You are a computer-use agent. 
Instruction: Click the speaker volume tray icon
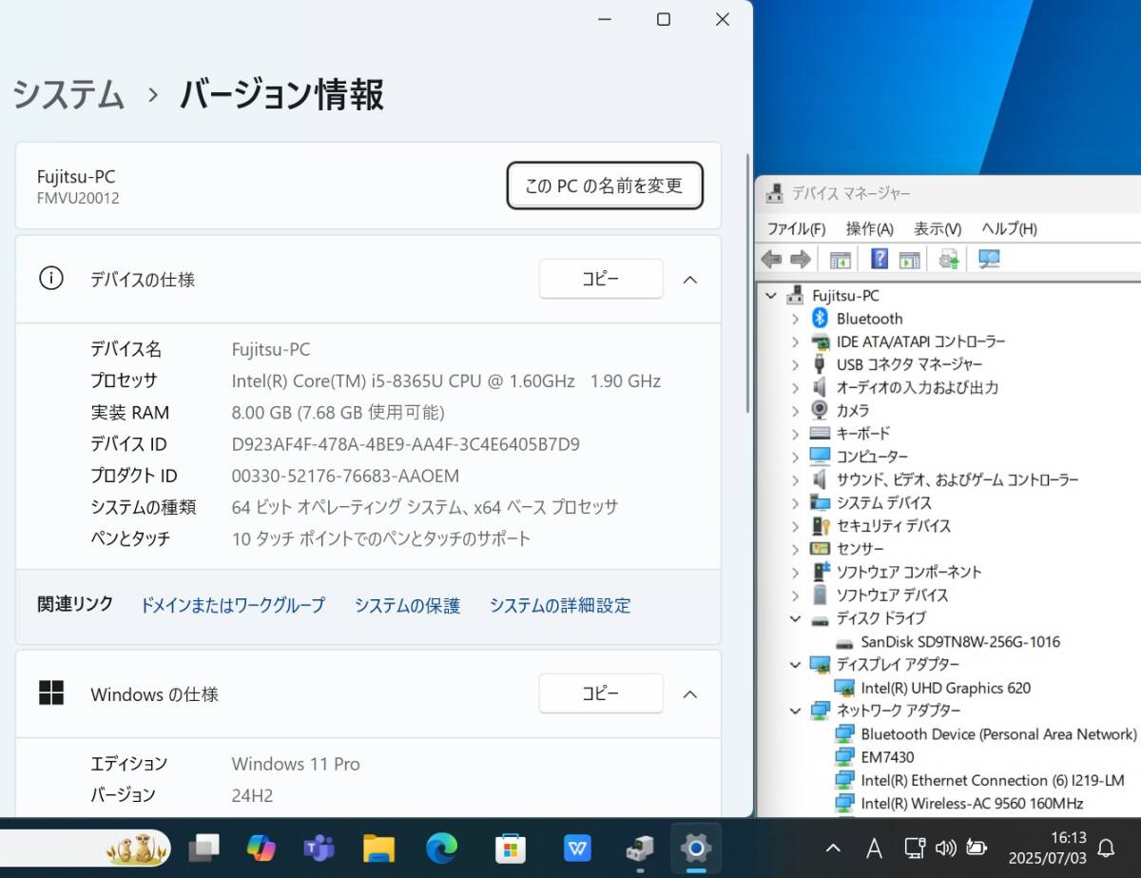tap(945, 847)
